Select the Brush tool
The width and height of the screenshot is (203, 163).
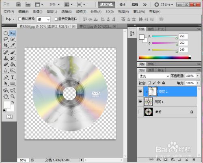click(x=13, y=52)
